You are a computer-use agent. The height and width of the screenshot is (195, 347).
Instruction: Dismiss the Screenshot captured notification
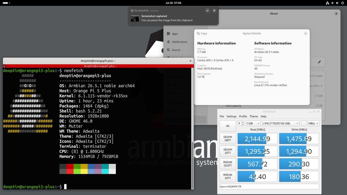tap(214, 11)
